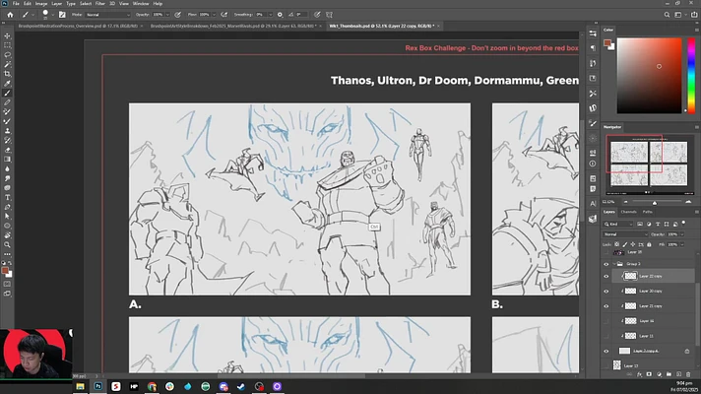The width and height of the screenshot is (701, 394).
Task: Select the Gradient tool
Action: 7,160
